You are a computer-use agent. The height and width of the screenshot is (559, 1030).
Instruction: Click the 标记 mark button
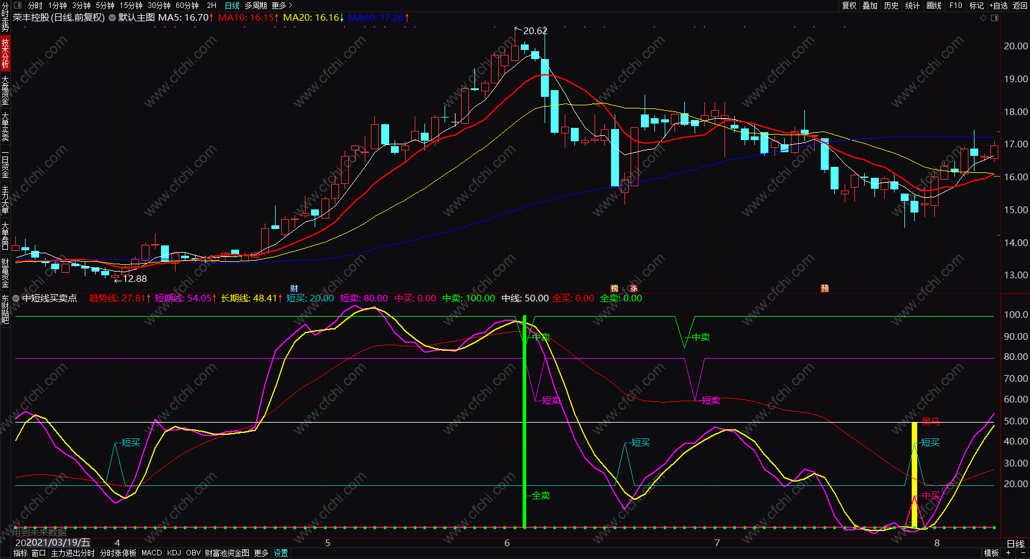(x=976, y=5)
